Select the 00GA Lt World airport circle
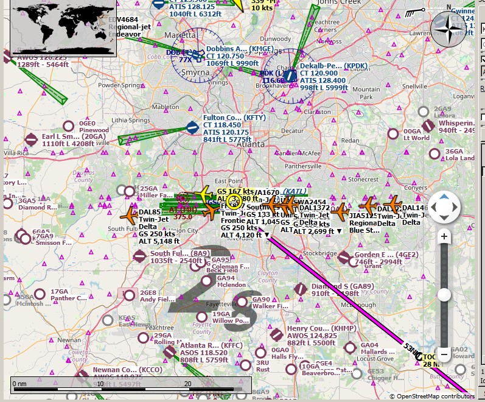 (393, 134)
